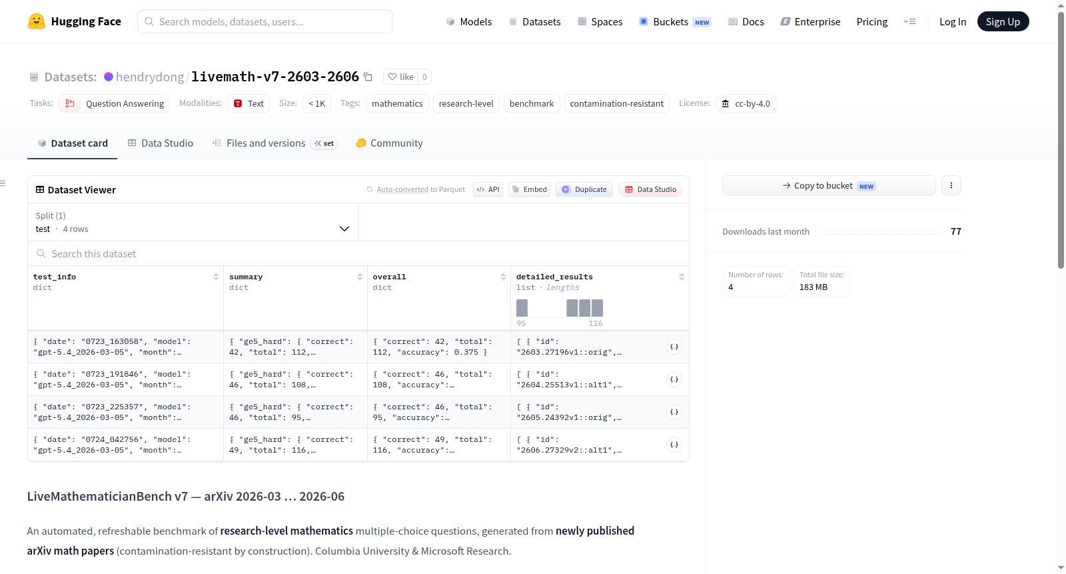Click the leftmost histogram bar in detailed_results
Viewport: 1066px width, 574px height.
click(x=522, y=308)
